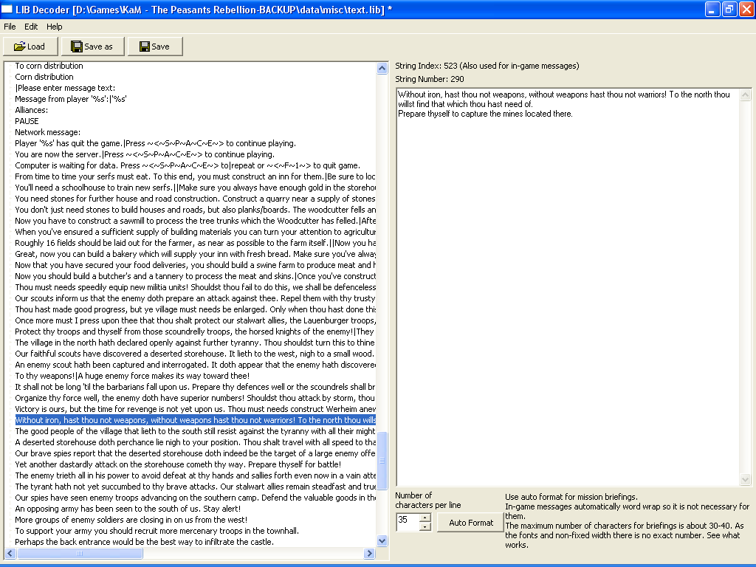Screen dimensions: 756x567
Task: Increase characters per line with up arrow
Action: coord(425,518)
